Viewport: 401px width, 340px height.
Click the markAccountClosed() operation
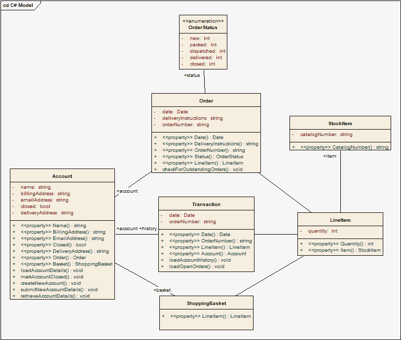point(52,276)
